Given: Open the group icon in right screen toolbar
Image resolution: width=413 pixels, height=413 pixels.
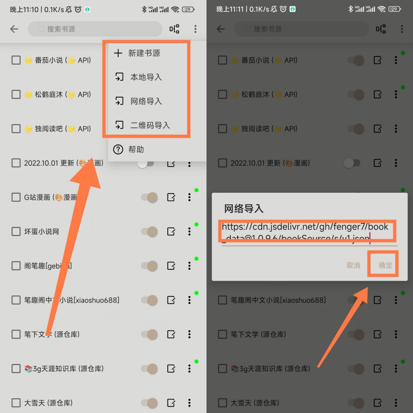Looking at the screenshot, I should (x=381, y=29).
